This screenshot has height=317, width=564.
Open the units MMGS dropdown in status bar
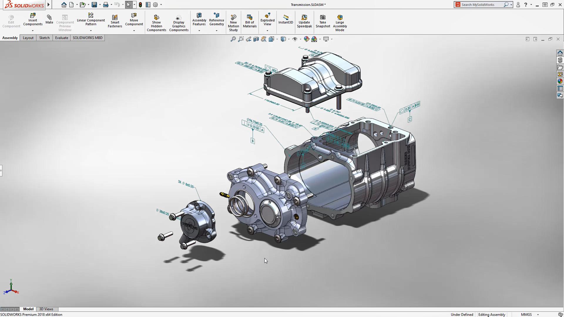coord(538,314)
